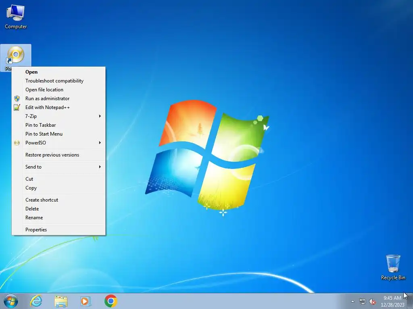The width and height of the screenshot is (413, 309).
Task: Show hidden tray icons arrow
Action: [x=353, y=302]
